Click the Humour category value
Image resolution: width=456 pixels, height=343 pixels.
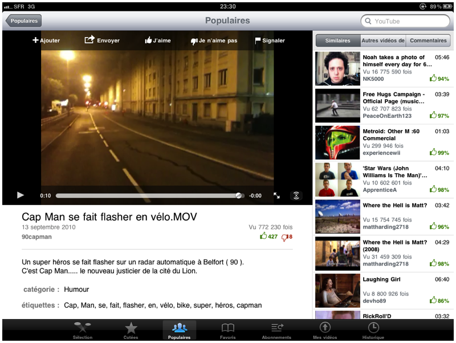76,289
